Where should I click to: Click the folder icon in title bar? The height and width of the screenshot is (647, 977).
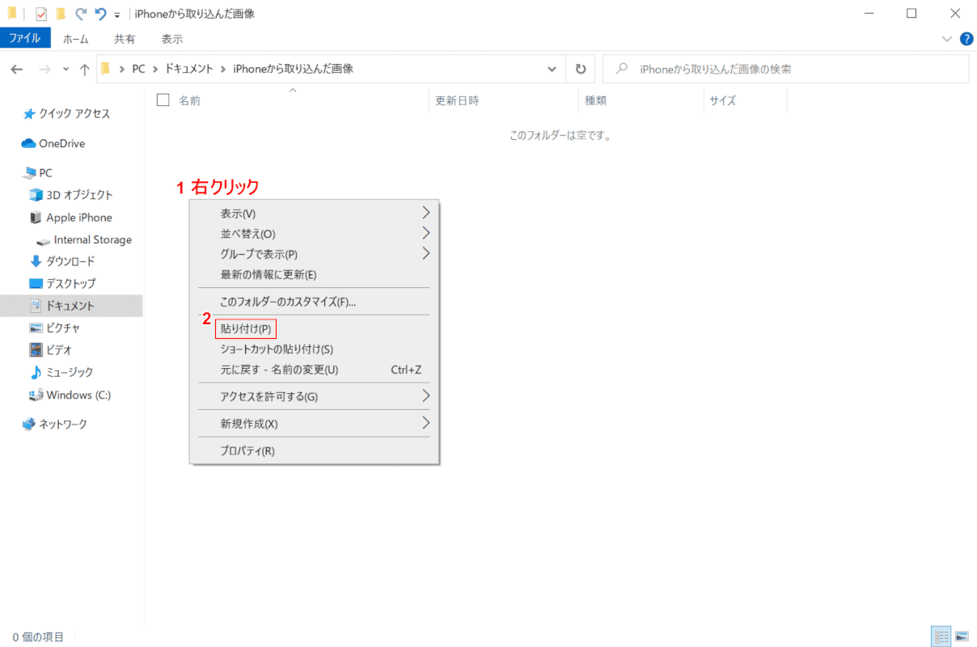(x=12, y=13)
